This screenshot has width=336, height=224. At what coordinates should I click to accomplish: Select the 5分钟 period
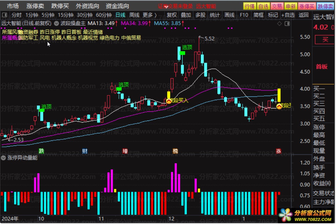pyautogui.click(x=48, y=15)
